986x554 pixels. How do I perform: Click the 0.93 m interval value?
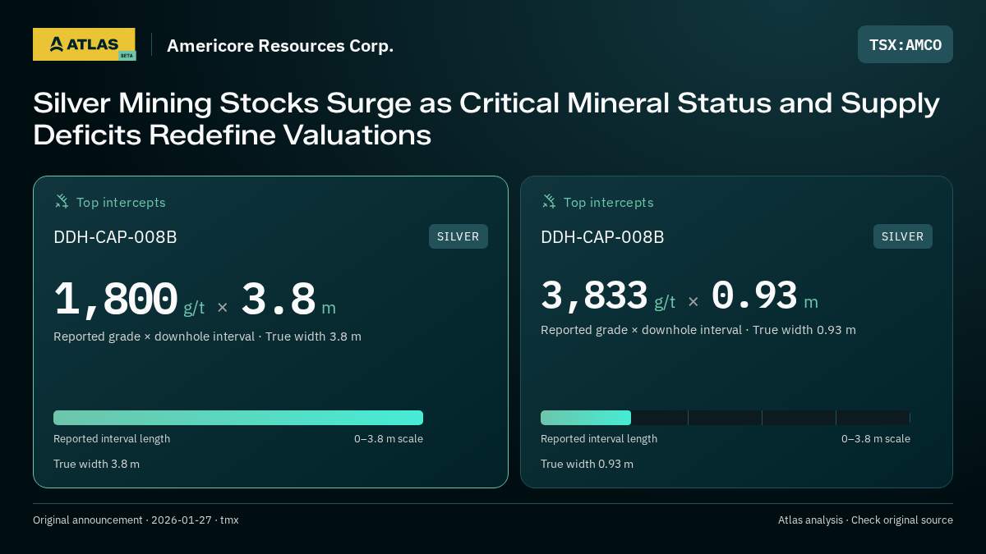[765, 295]
